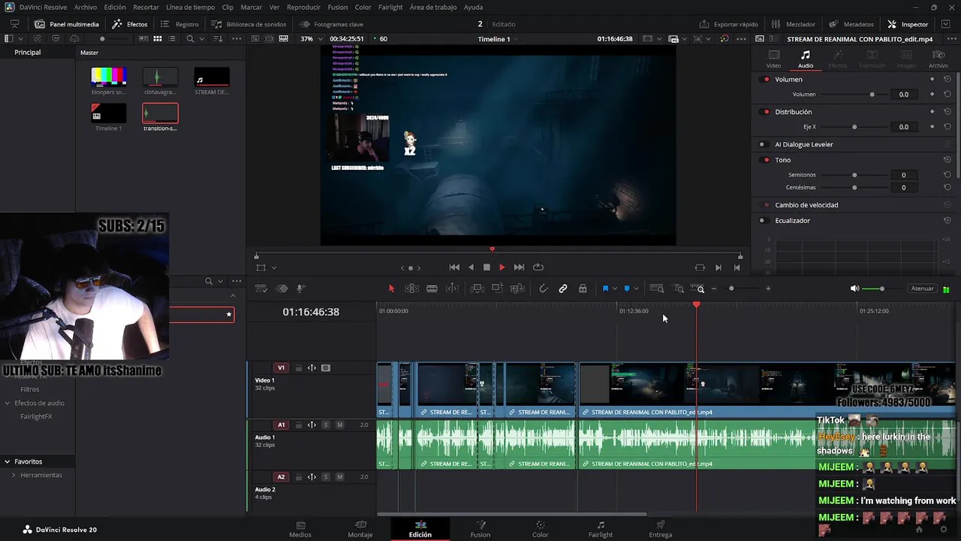Activate the Trim edit mode tool

tap(411, 289)
